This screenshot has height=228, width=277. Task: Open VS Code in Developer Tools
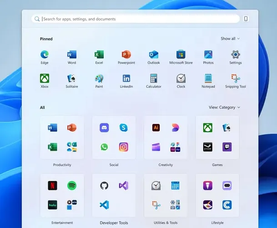click(x=104, y=205)
